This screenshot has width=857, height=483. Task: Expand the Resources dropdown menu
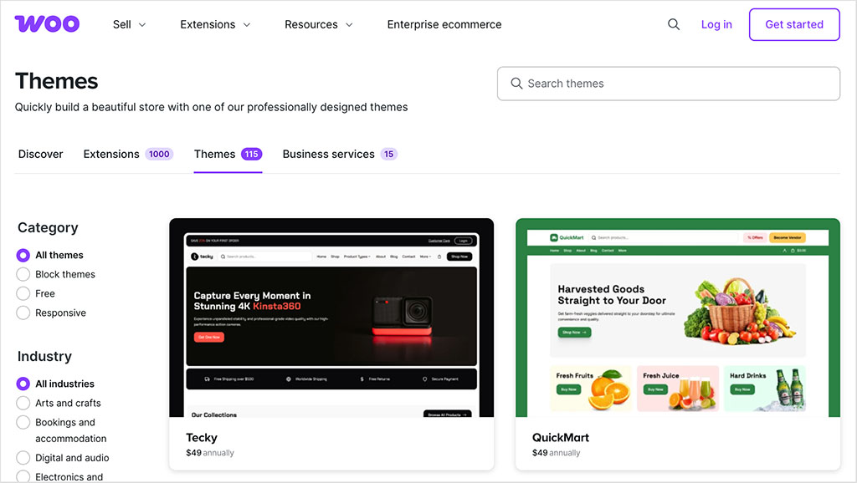[x=318, y=24]
